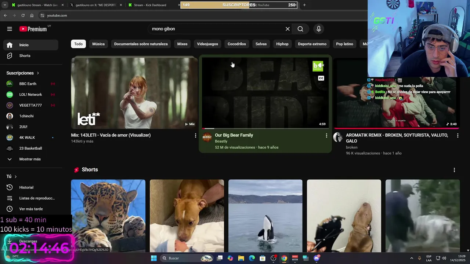Open the leopard Short thumbnail
Image resolution: width=470 pixels, height=264 pixels.
click(108, 216)
